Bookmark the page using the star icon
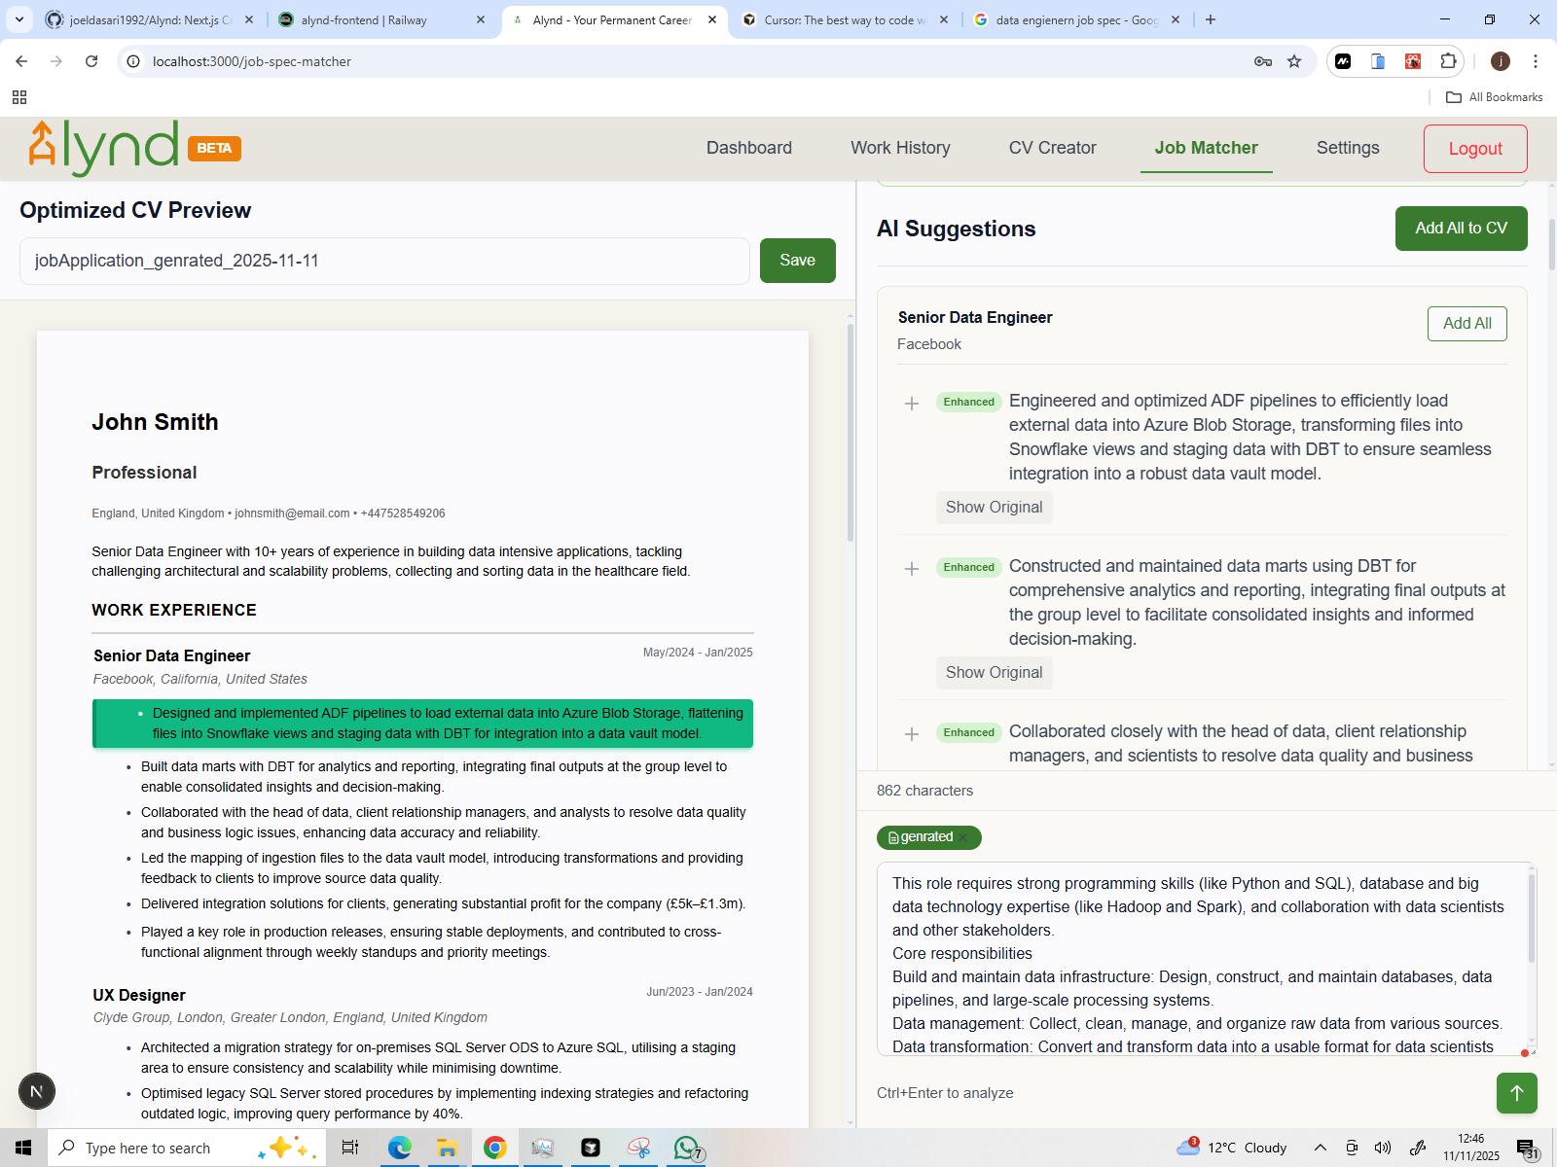The image size is (1557, 1167). click(1294, 61)
